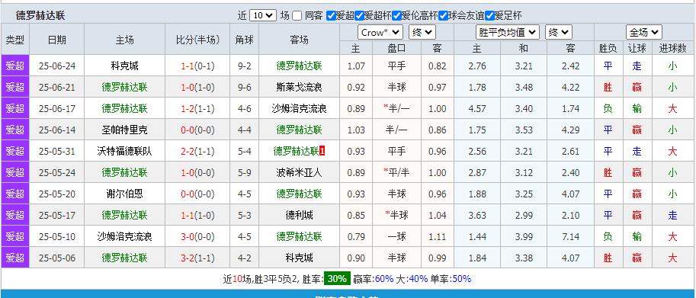Open 科克城 away team on 25-05-06
The width and height of the screenshot is (696, 298).
coord(299,258)
